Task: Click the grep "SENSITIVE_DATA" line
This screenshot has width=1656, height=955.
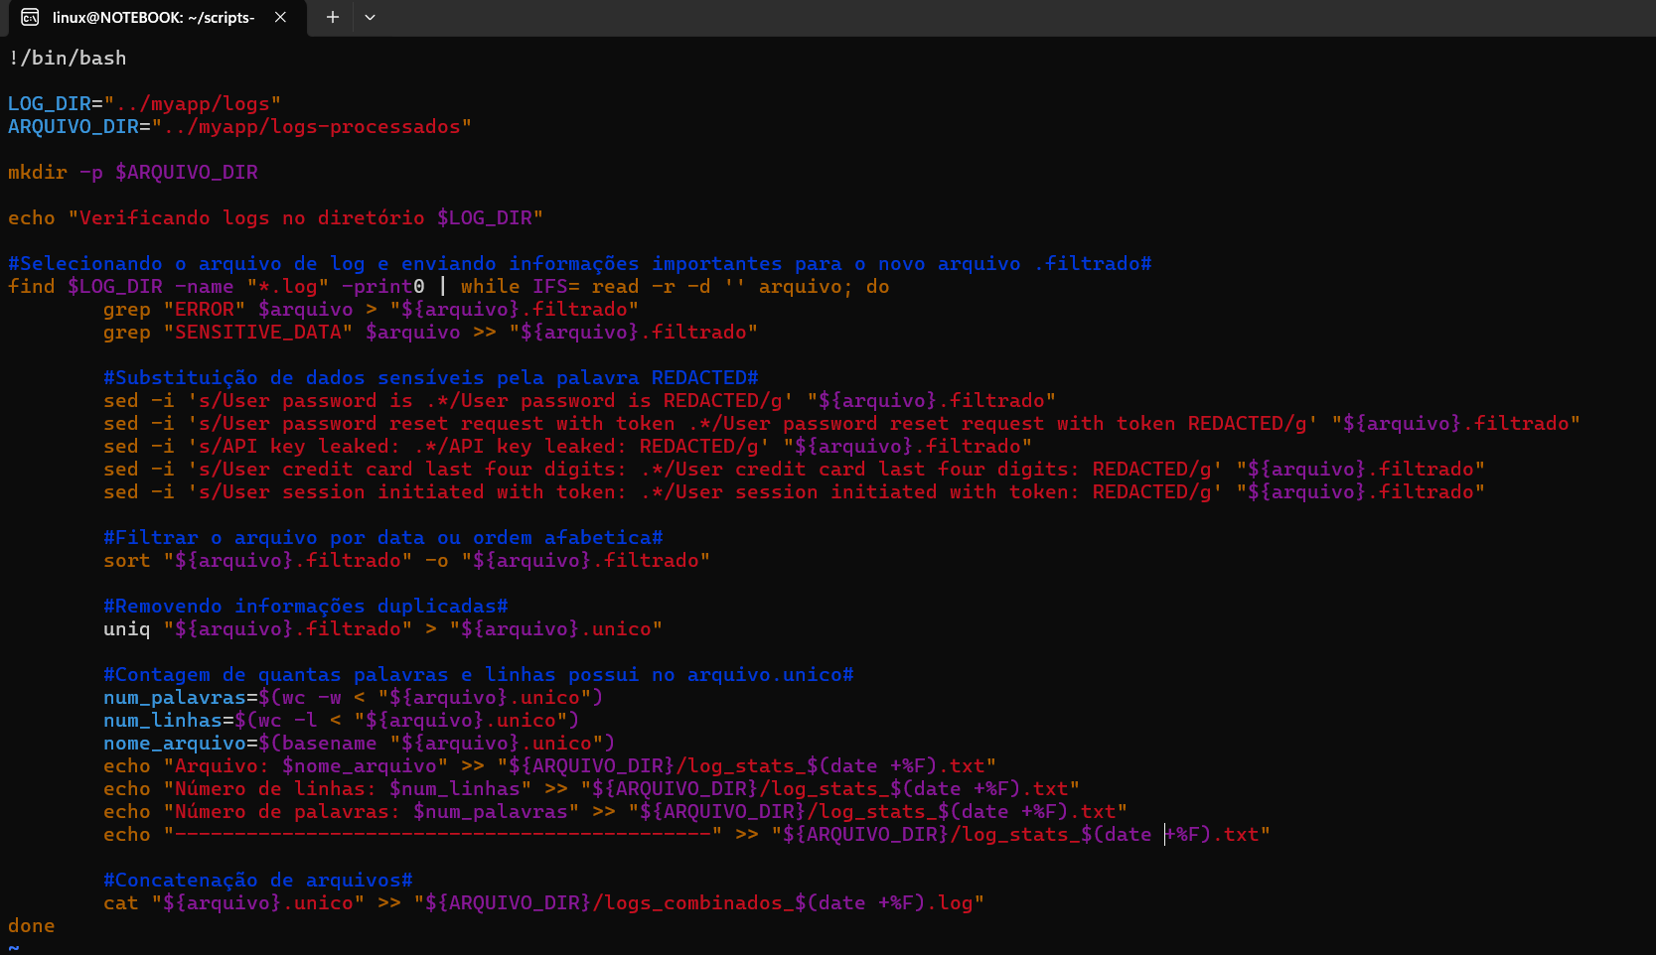Action: (x=430, y=332)
